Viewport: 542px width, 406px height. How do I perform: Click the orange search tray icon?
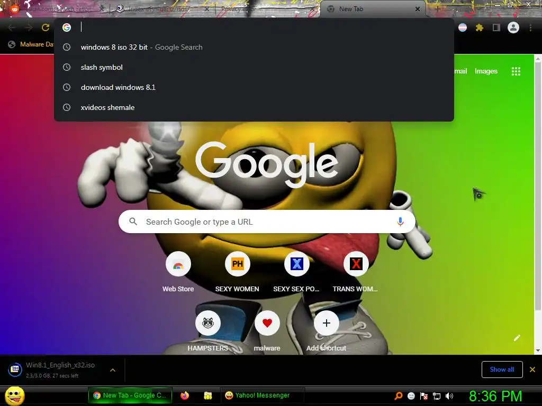click(x=398, y=396)
